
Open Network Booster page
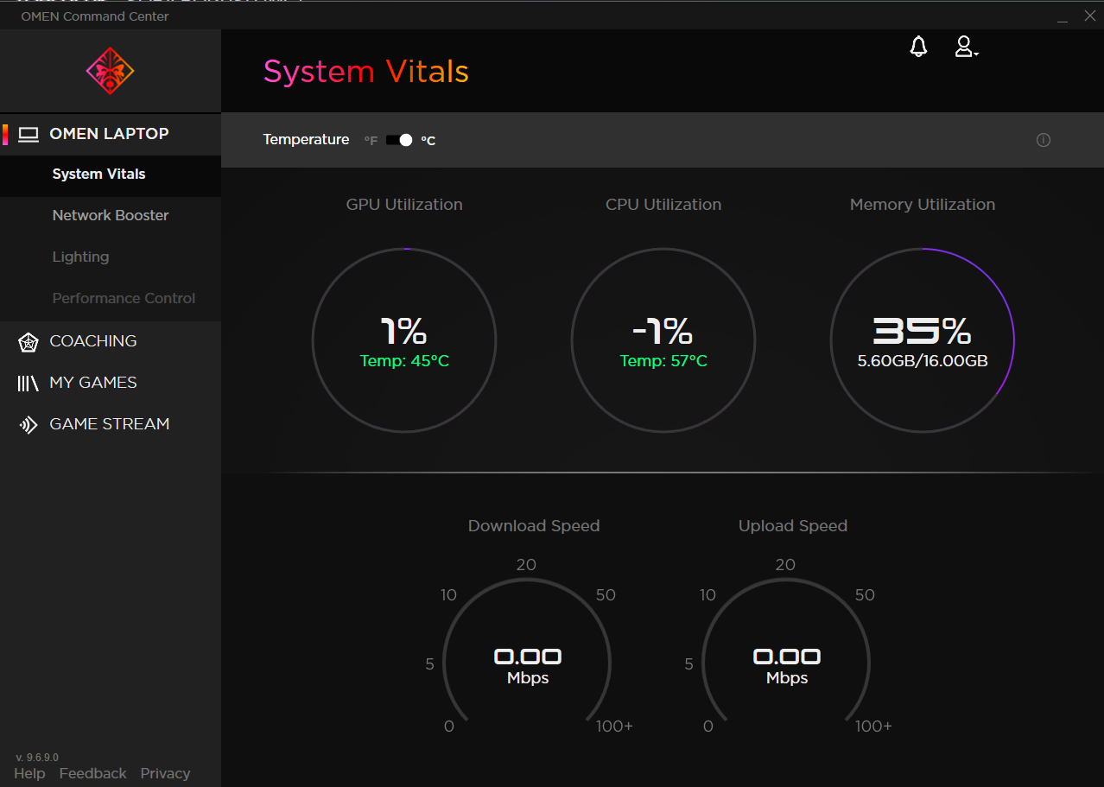click(111, 216)
